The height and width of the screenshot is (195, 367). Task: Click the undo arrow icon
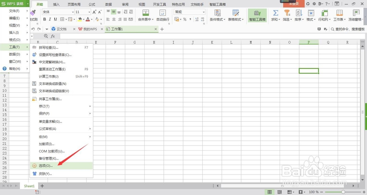pos(33,29)
